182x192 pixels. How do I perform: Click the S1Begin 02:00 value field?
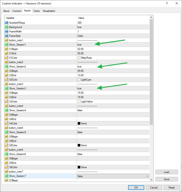coord(113,49)
